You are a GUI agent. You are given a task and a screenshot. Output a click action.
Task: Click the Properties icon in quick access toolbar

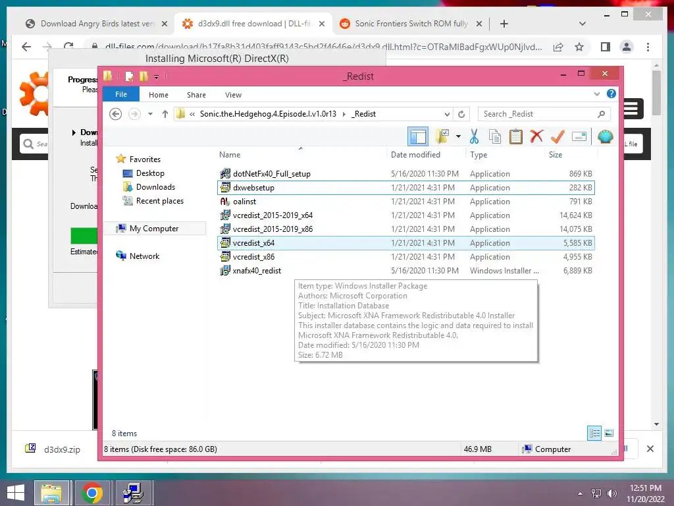[130, 76]
